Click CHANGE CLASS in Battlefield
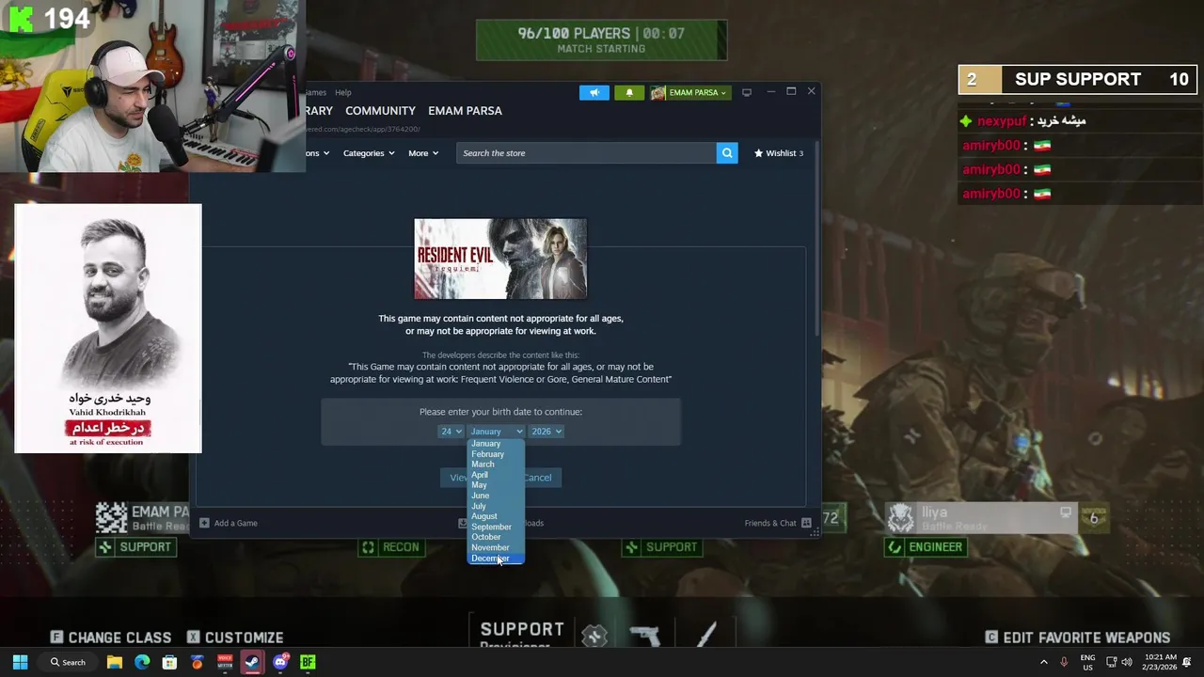Image resolution: width=1204 pixels, height=677 pixels. [x=111, y=638]
